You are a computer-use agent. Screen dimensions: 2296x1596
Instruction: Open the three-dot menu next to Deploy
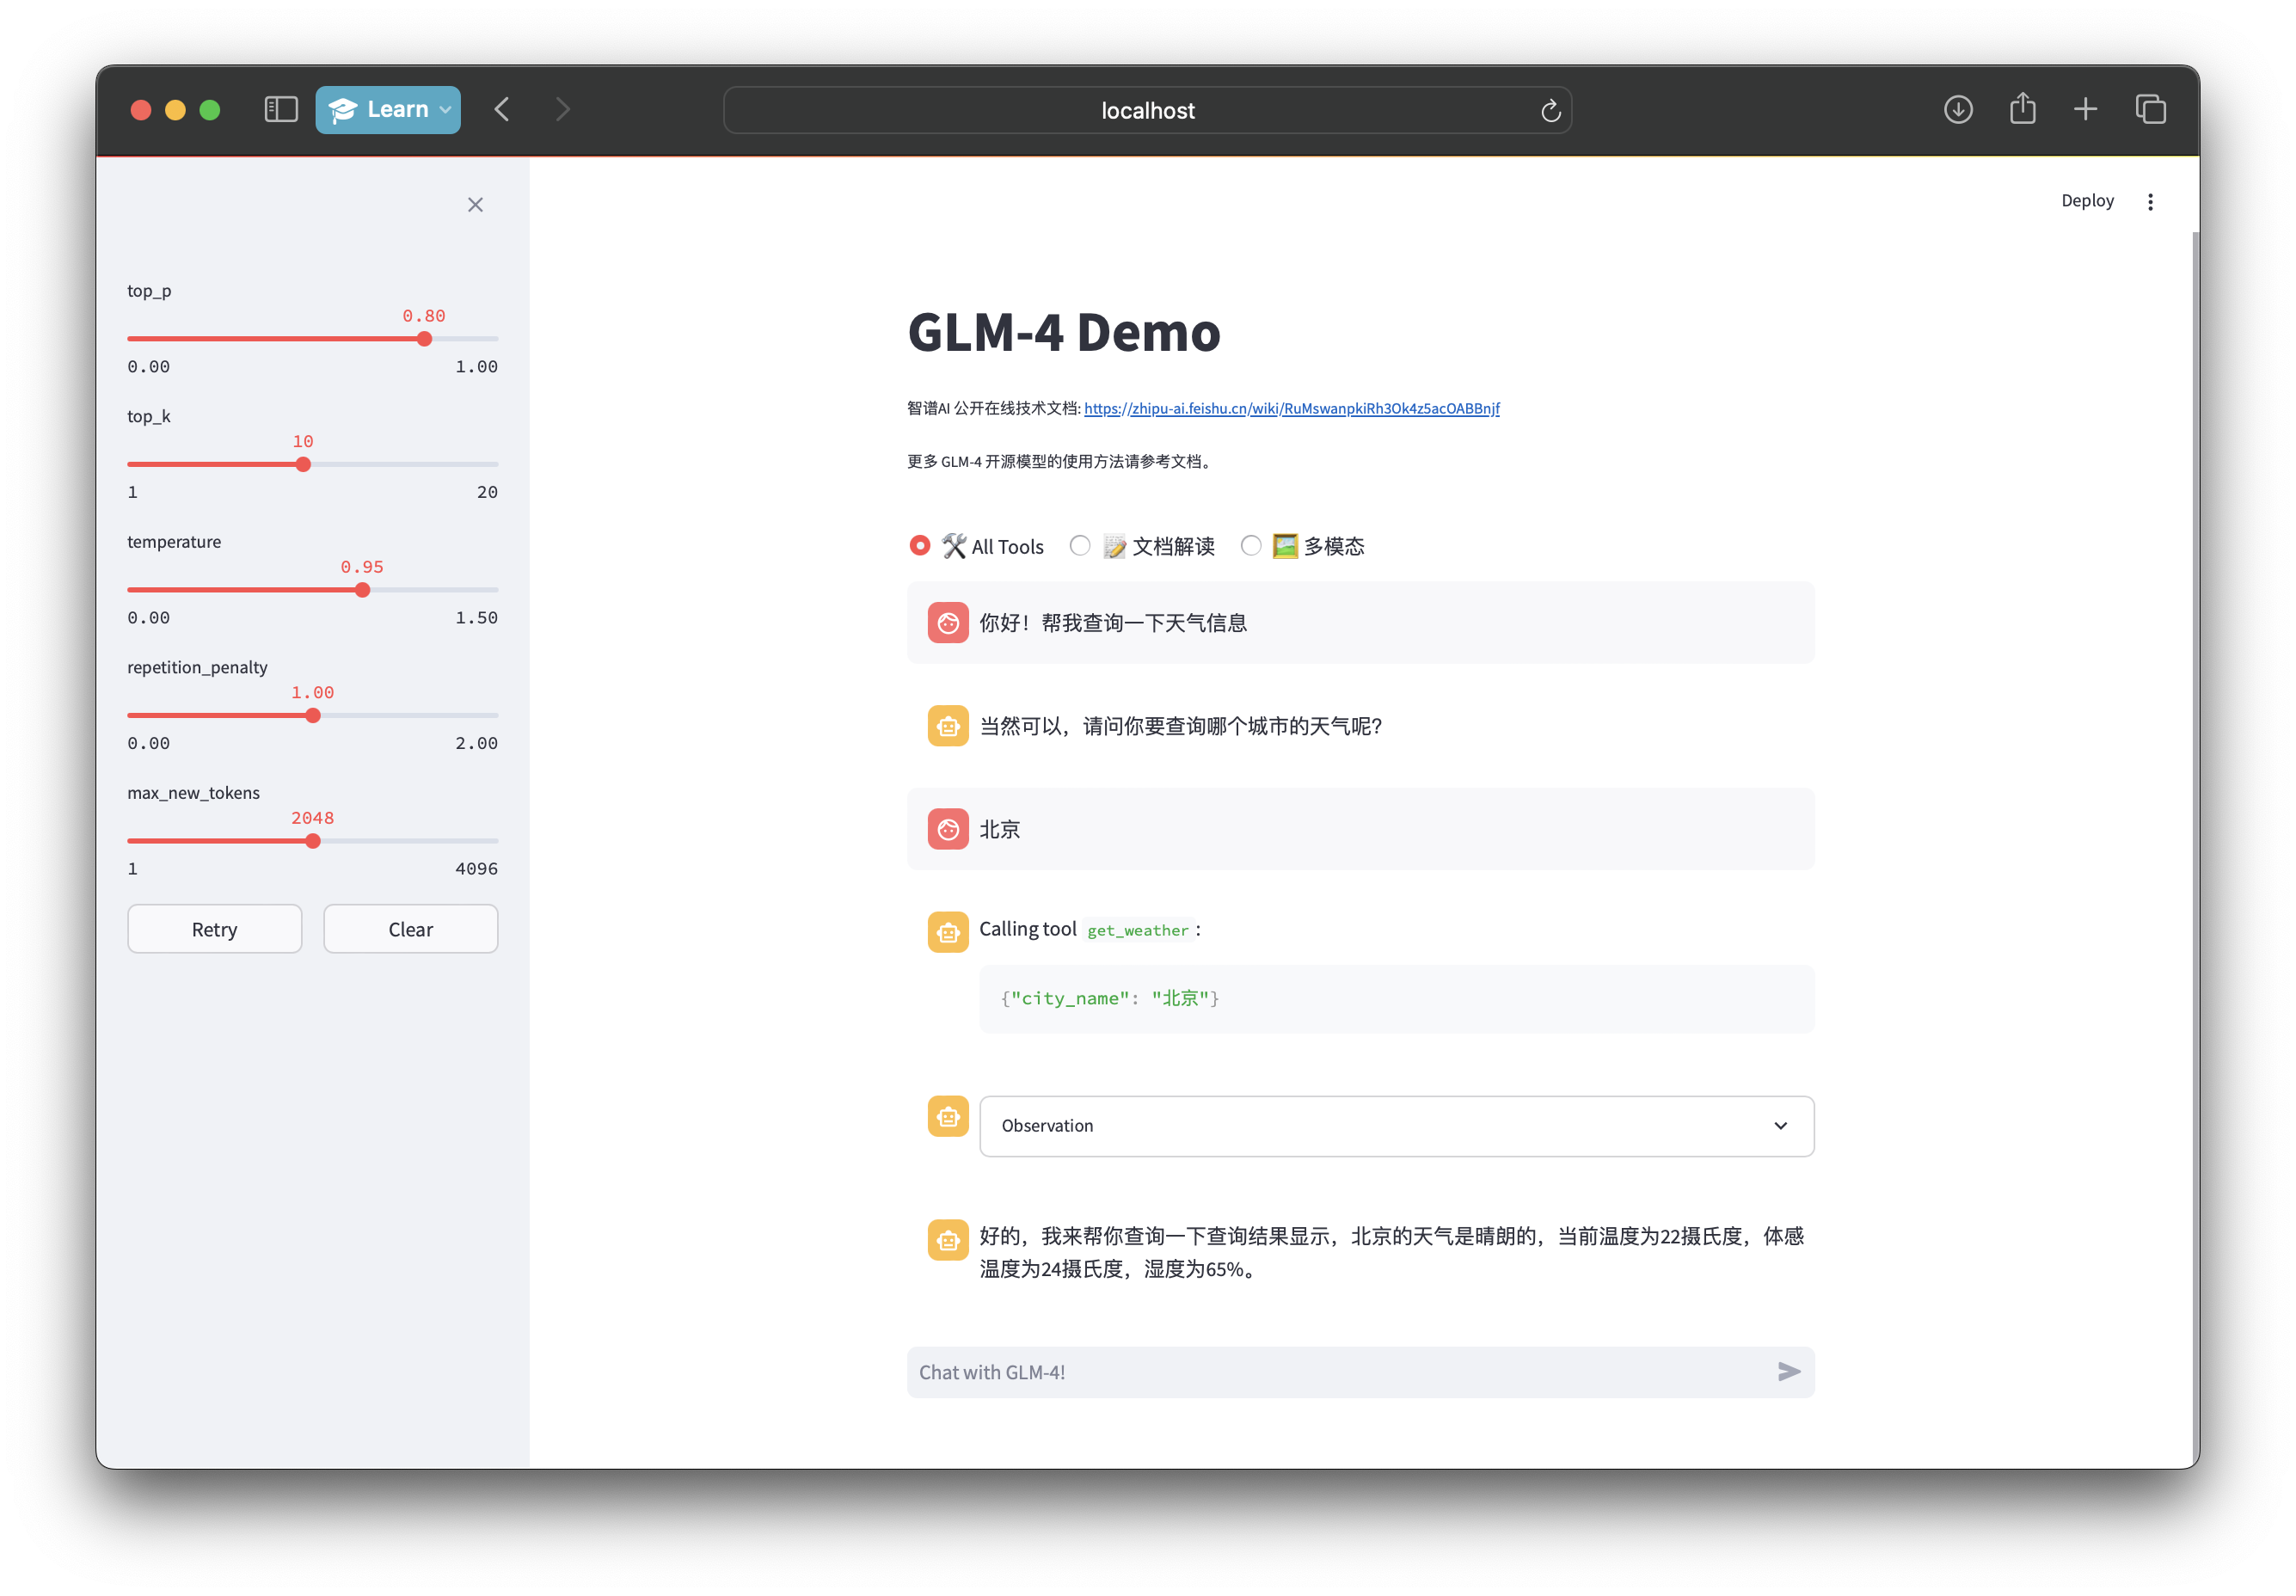tap(2150, 200)
